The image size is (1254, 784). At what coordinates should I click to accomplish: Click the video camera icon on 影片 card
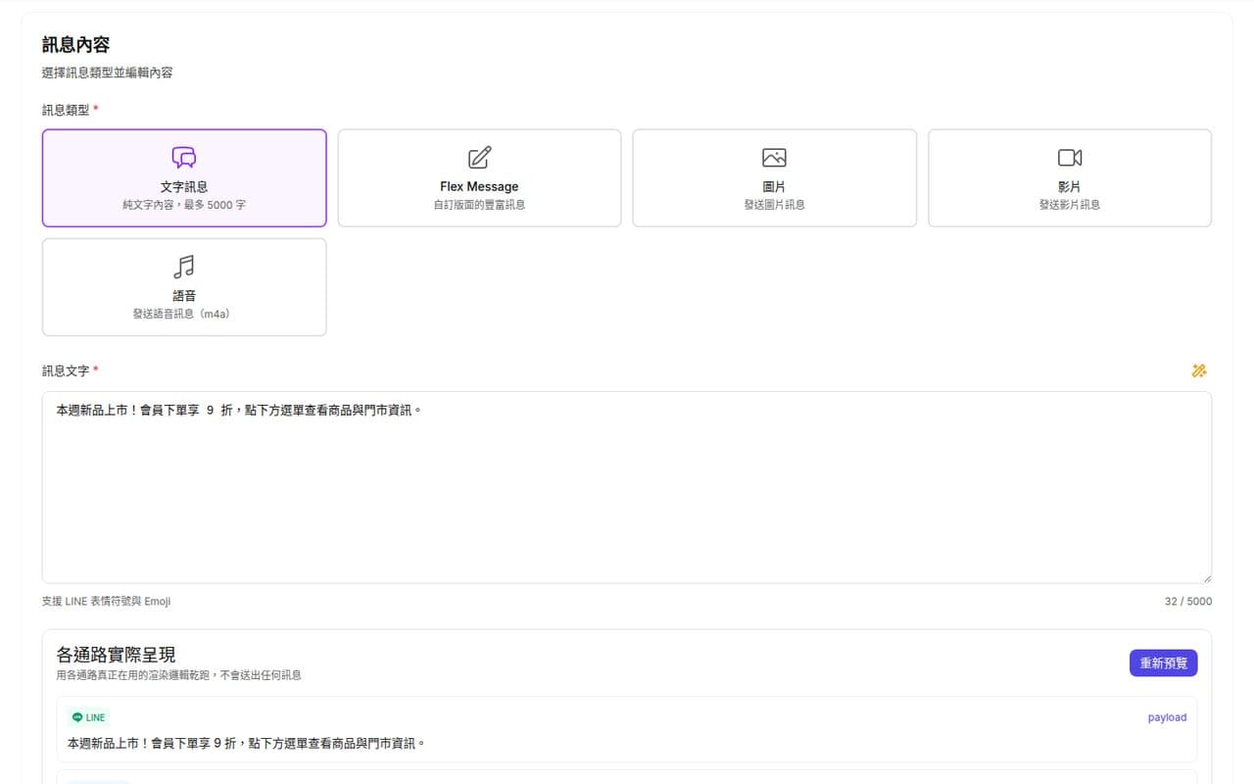coord(1070,158)
